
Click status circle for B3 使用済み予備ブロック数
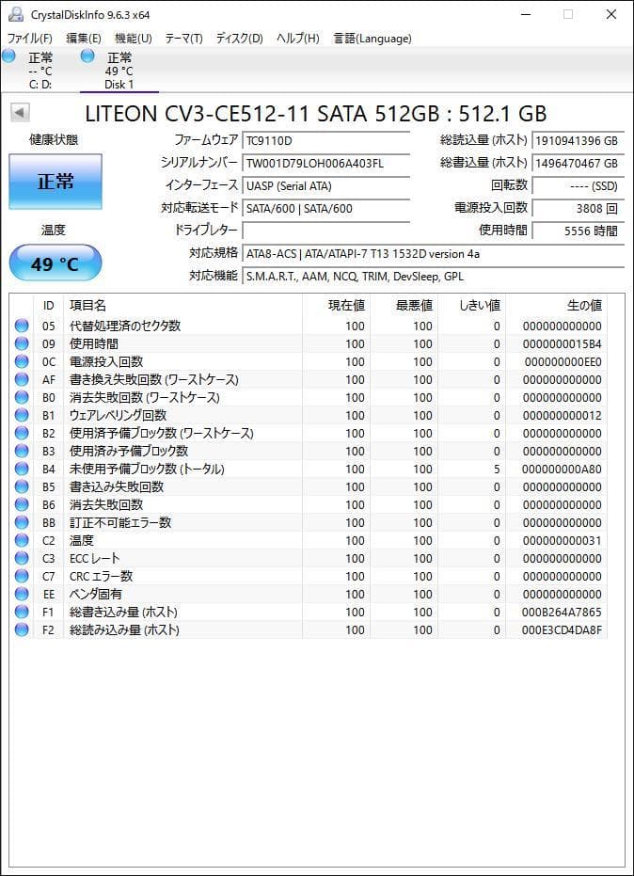pyautogui.click(x=22, y=451)
